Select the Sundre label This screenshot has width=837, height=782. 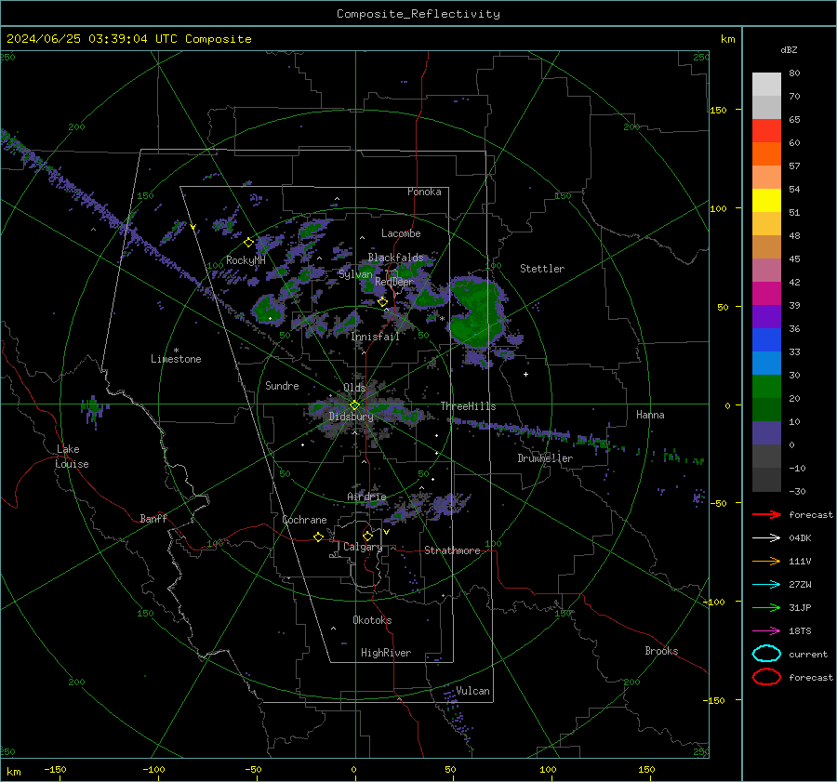click(x=282, y=385)
